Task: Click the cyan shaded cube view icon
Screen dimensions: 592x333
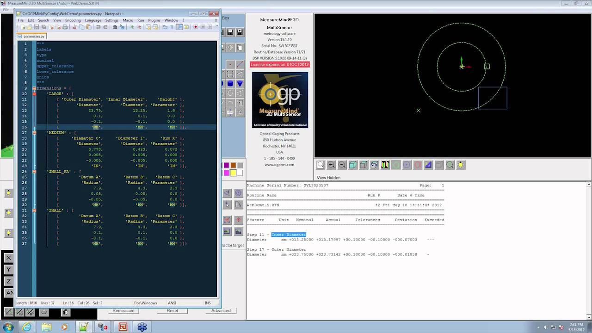Action: point(352,165)
